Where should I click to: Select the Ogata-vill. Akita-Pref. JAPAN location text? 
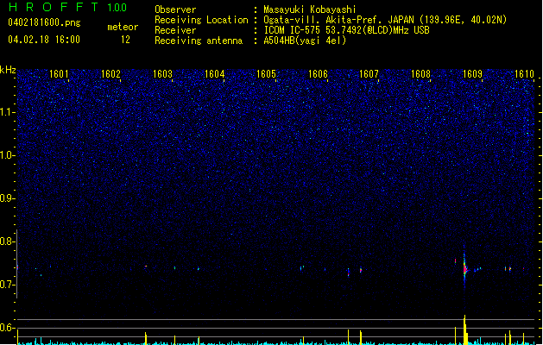385,20
